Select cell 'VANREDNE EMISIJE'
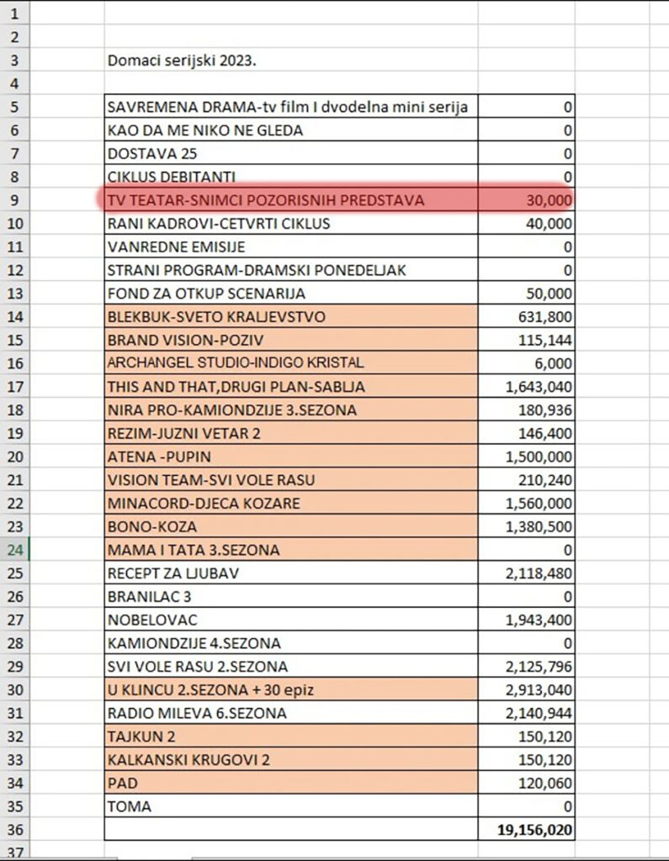The height and width of the screenshot is (861, 669). click(291, 246)
